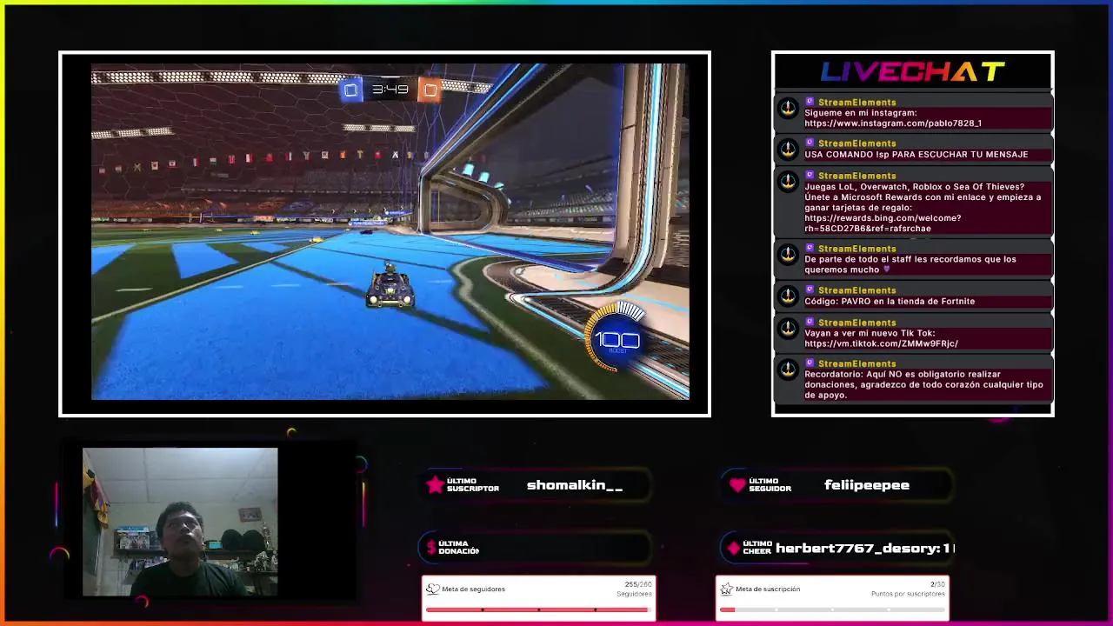Image resolution: width=1113 pixels, height=626 pixels.
Task: Click the 3:49 match timer
Action: pyautogui.click(x=390, y=89)
